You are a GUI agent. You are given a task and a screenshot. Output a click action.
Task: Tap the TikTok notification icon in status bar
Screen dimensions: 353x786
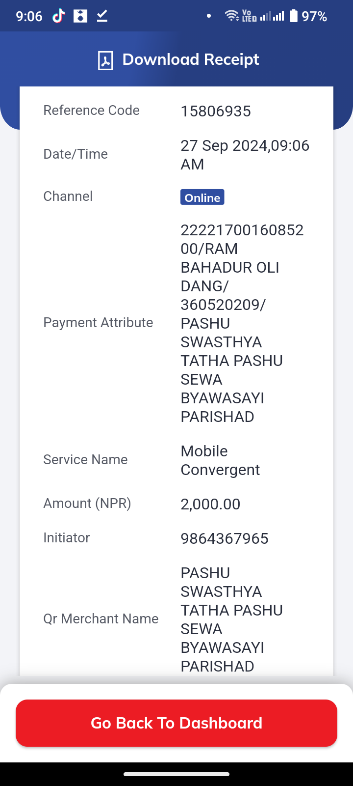(59, 16)
